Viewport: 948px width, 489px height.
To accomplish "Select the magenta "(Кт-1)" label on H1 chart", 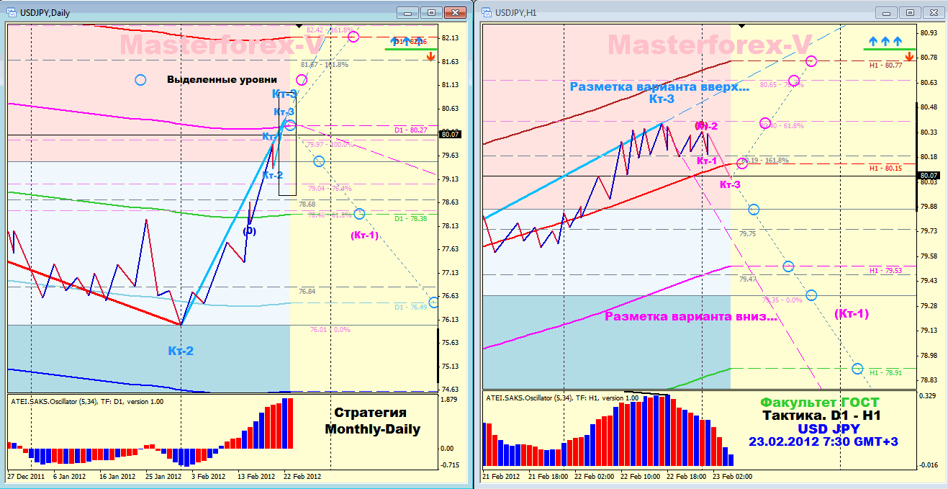I will click(852, 313).
